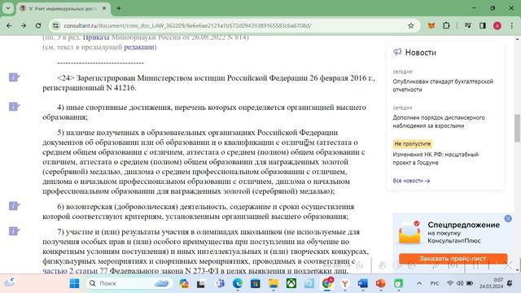Open the Extensions puzzle icon
Image resolution: width=521 pixels, height=293 pixels.
446,25
